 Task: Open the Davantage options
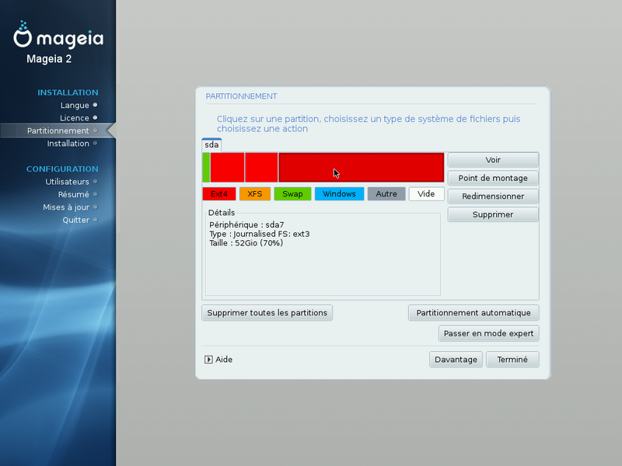pyautogui.click(x=456, y=360)
